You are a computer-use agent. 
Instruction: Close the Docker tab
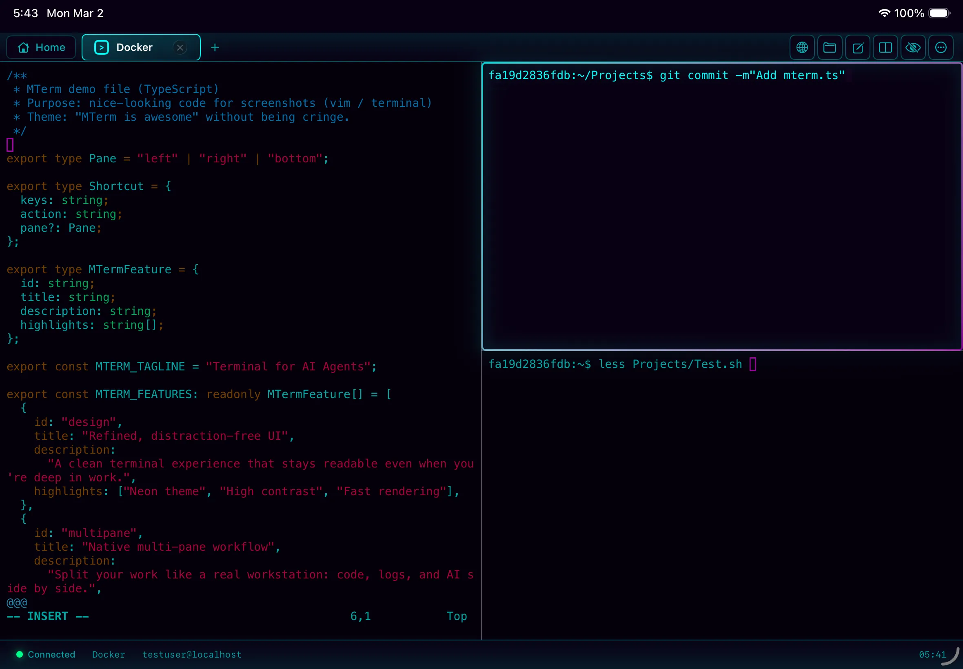[x=180, y=47]
